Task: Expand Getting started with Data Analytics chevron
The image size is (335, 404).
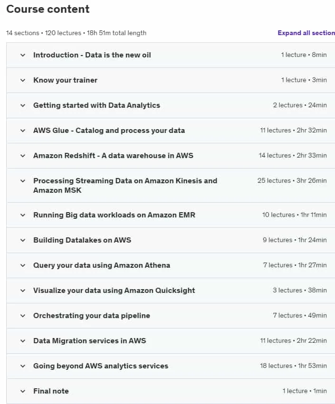Action: 23,105
